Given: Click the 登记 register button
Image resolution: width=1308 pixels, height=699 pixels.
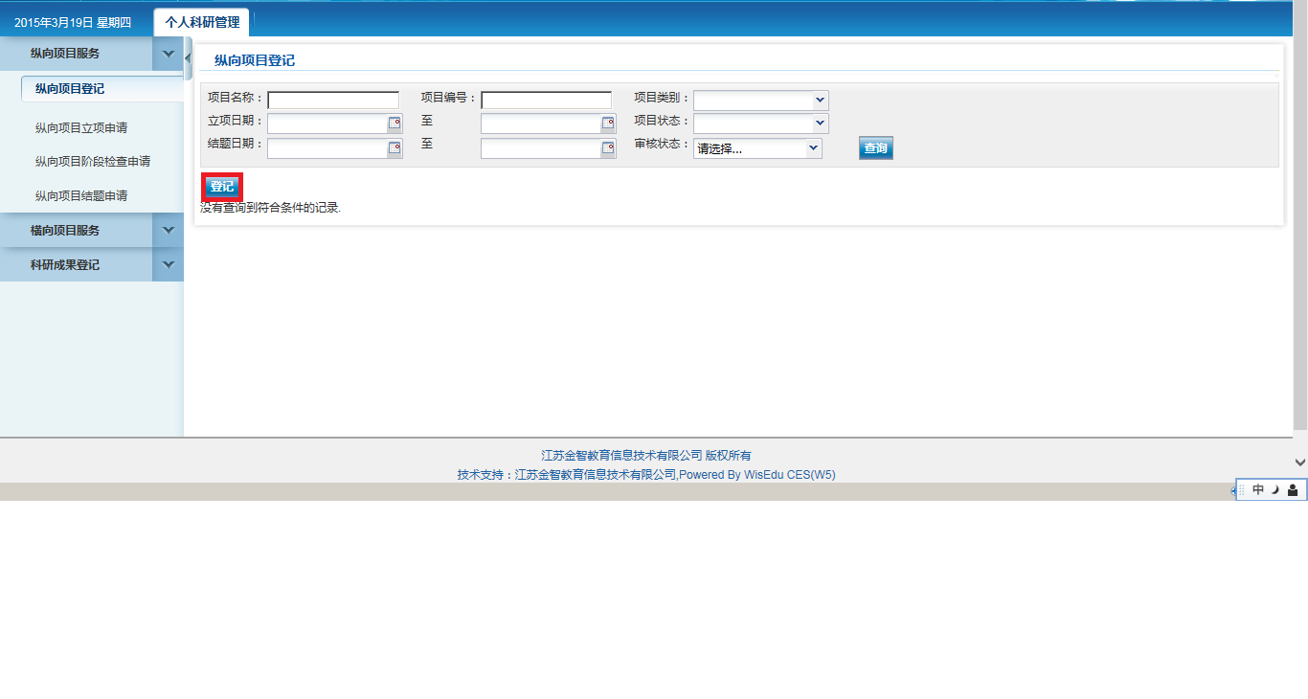Looking at the screenshot, I should pyautogui.click(x=222, y=187).
